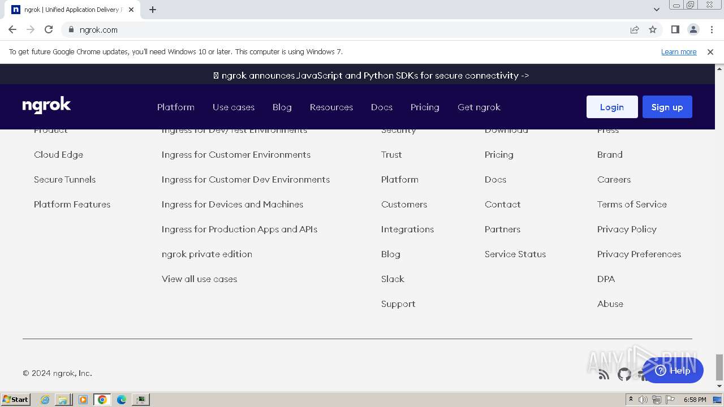Open the Trust footer link
The width and height of the screenshot is (724, 407).
[391, 154]
